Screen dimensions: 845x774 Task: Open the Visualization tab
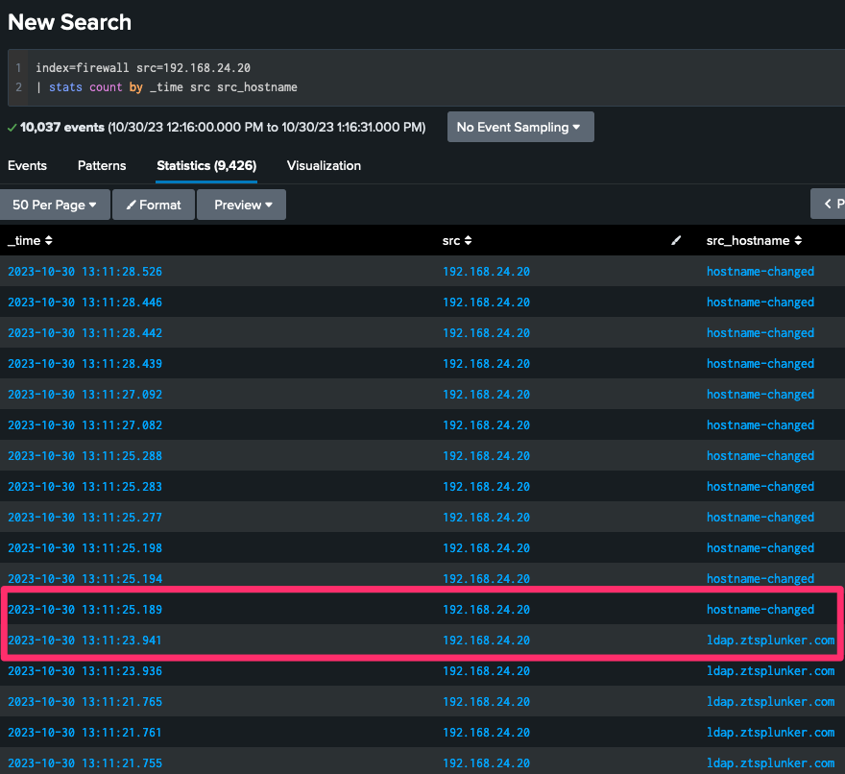324,165
